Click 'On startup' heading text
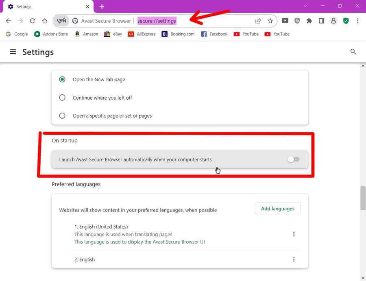 [x=65, y=141]
